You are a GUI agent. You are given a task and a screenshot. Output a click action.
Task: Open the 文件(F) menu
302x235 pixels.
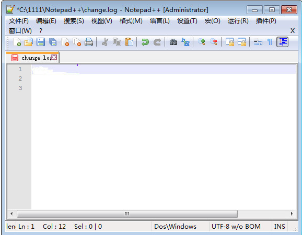[18, 21]
